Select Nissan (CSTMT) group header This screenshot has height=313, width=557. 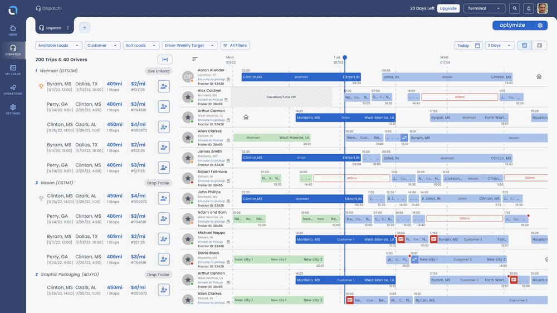pos(57,183)
